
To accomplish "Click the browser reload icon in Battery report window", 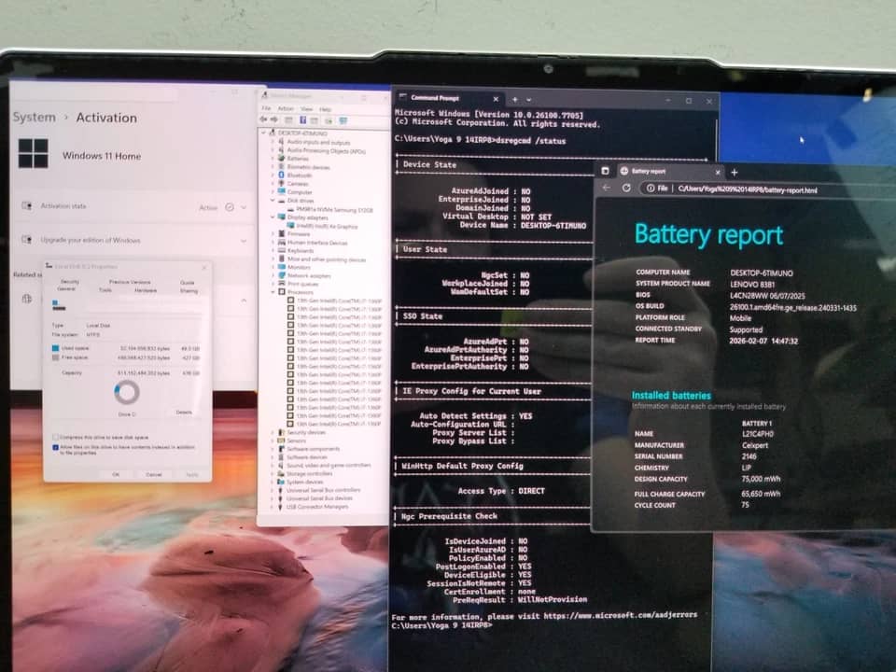I will click(x=626, y=188).
